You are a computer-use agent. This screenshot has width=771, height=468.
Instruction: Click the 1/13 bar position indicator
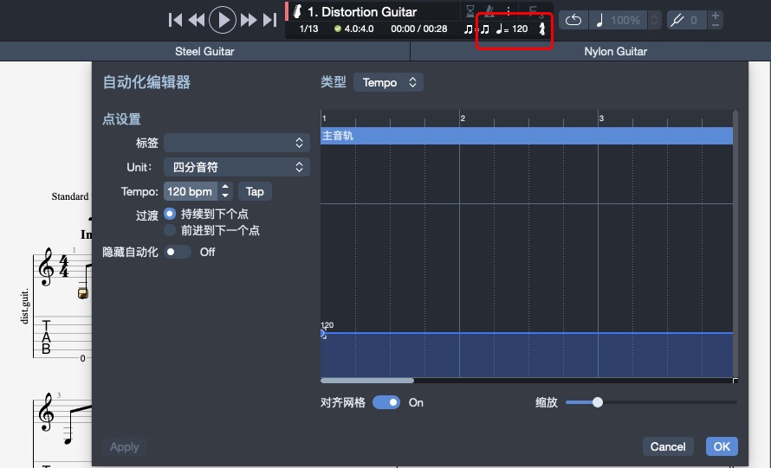(308, 29)
